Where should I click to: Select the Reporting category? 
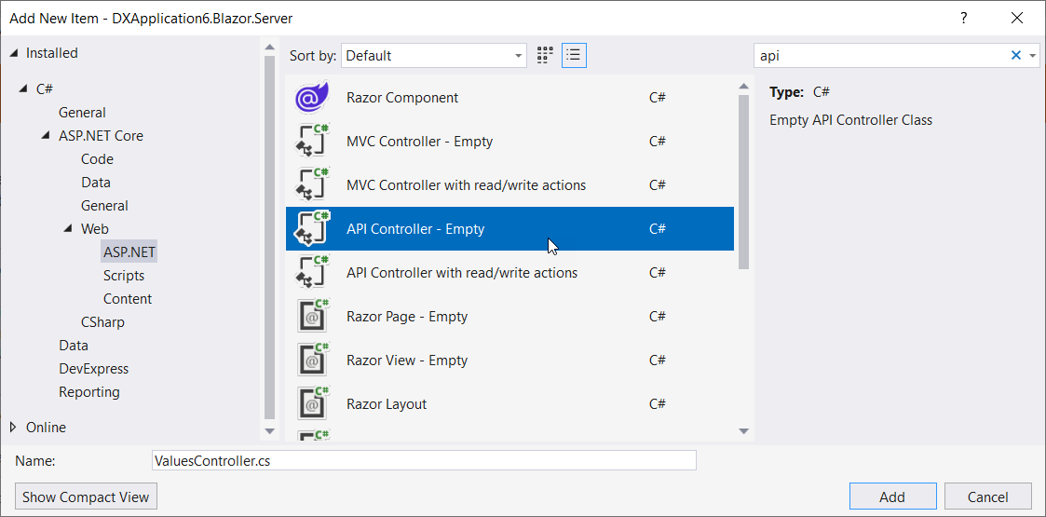coord(89,392)
